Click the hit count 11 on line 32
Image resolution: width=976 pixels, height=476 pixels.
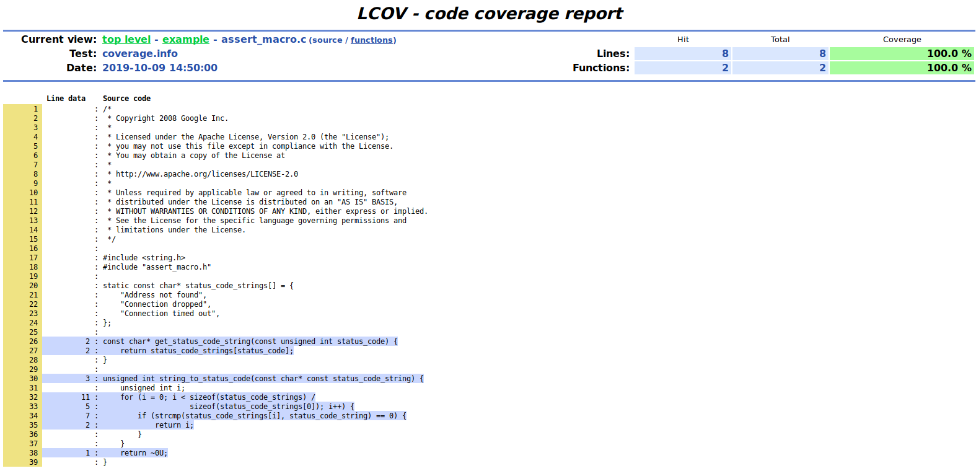[x=86, y=397]
